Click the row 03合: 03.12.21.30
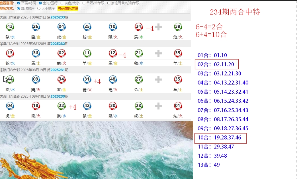297x179 pixels. [x=219, y=73]
